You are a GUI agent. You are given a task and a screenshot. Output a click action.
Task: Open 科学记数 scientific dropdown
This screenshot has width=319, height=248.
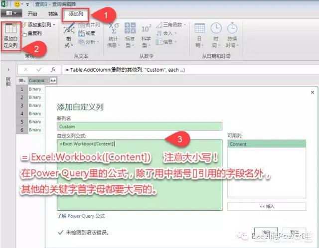pos(146,35)
